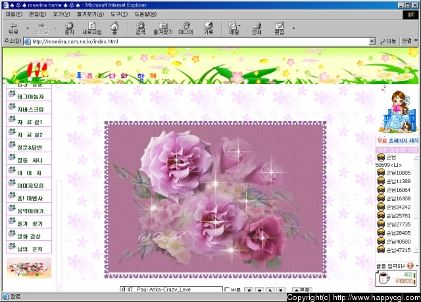Click the coffee cup visitor counter icon
The height and width of the screenshot is (302, 421).
[x=384, y=278]
